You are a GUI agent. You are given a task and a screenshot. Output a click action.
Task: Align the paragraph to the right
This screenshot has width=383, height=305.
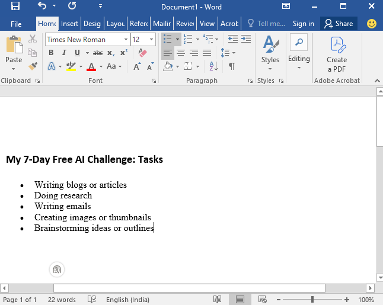click(194, 53)
